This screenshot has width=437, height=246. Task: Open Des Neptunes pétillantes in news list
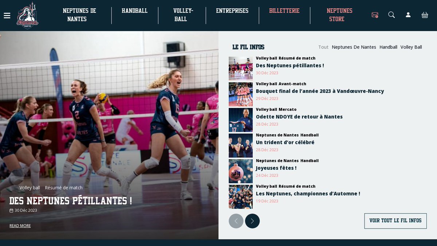pyautogui.click(x=290, y=66)
